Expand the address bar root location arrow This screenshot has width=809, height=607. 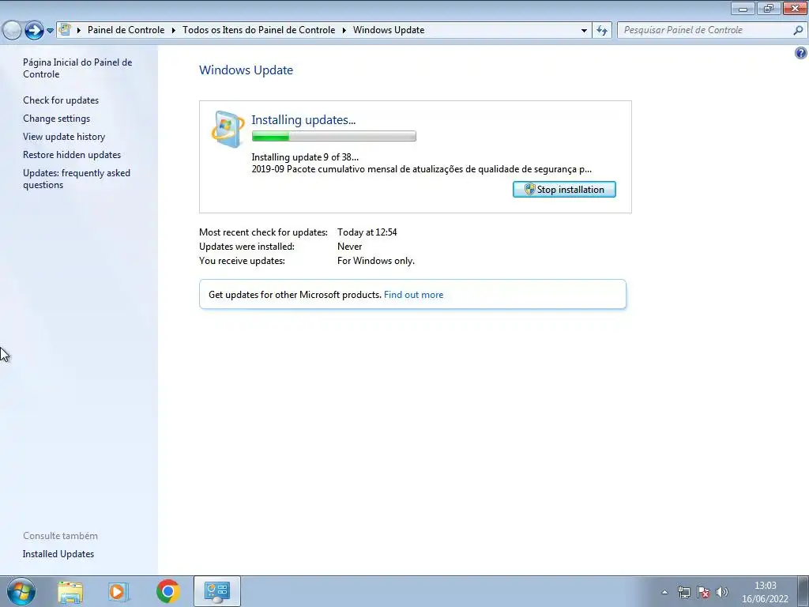(79, 30)
